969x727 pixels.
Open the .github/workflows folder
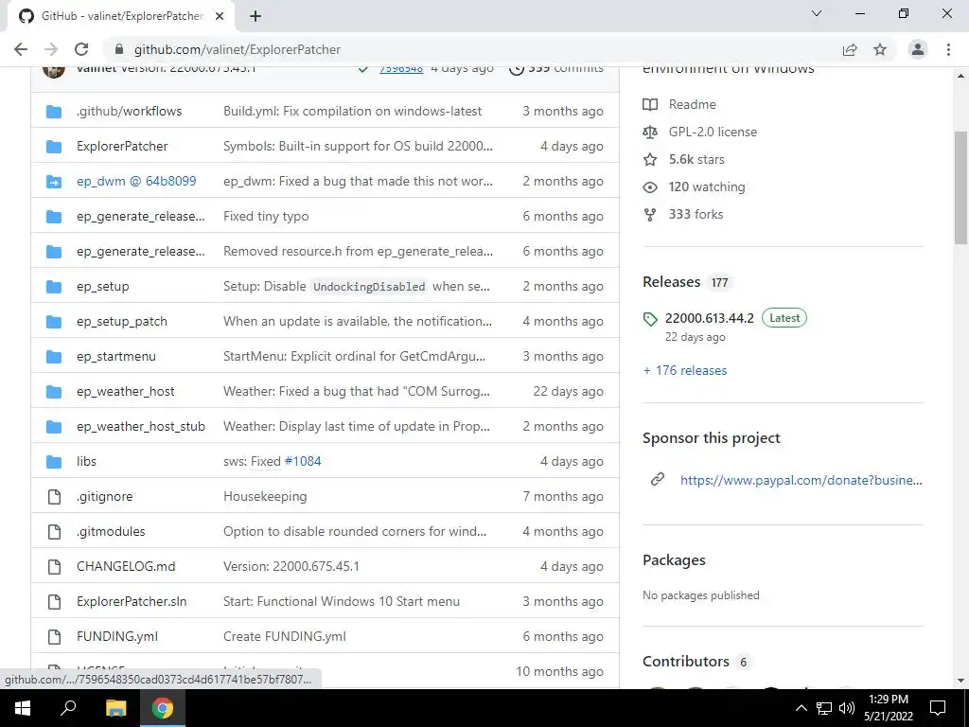(129, 112)
